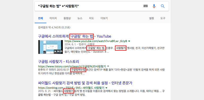Expand the arrow beside tistory.com URL
Screen dimensions: 204x100
coord(108,66)
